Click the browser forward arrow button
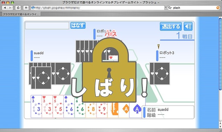The image size is (222, 132). pyautogui.click(x=10, y=8)
